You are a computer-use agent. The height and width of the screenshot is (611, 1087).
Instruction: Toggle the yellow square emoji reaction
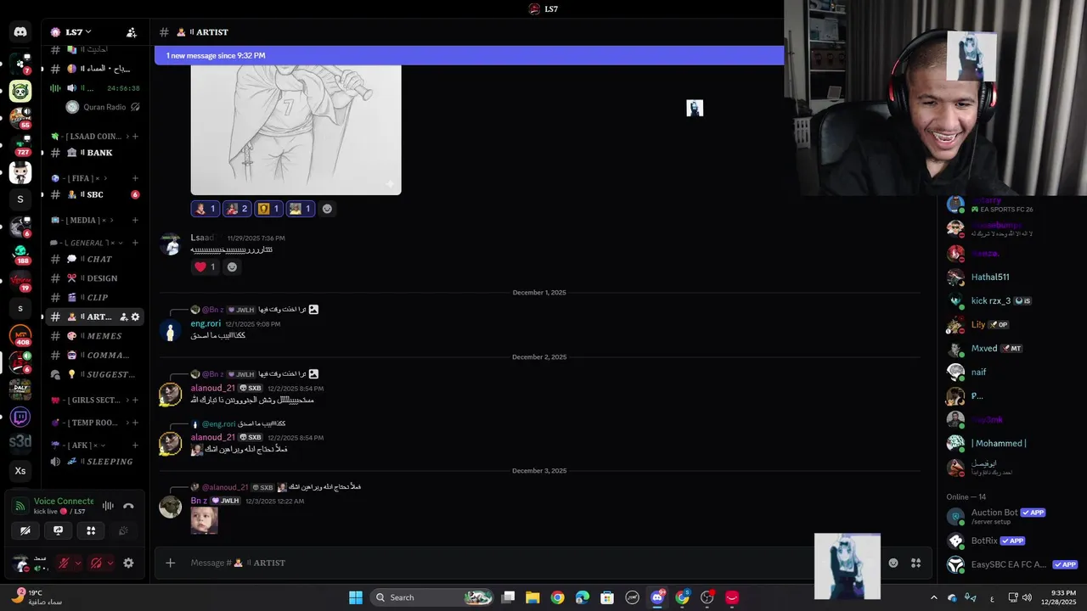268,209
